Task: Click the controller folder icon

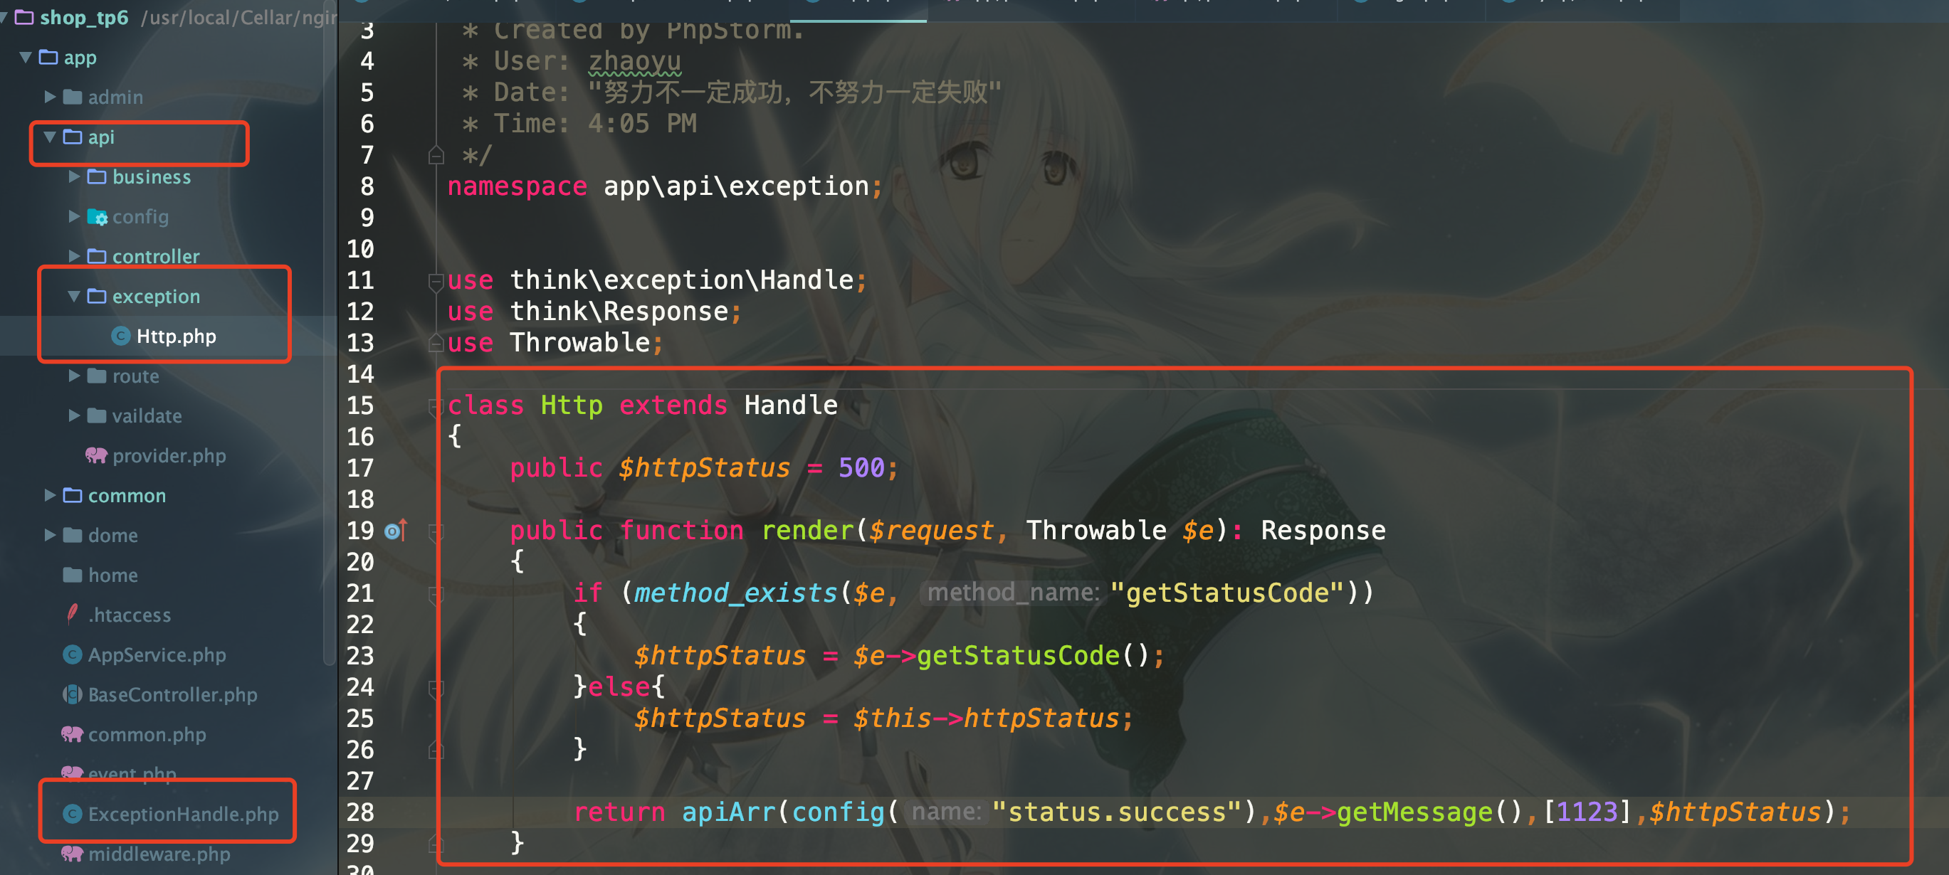Action: 97,256
